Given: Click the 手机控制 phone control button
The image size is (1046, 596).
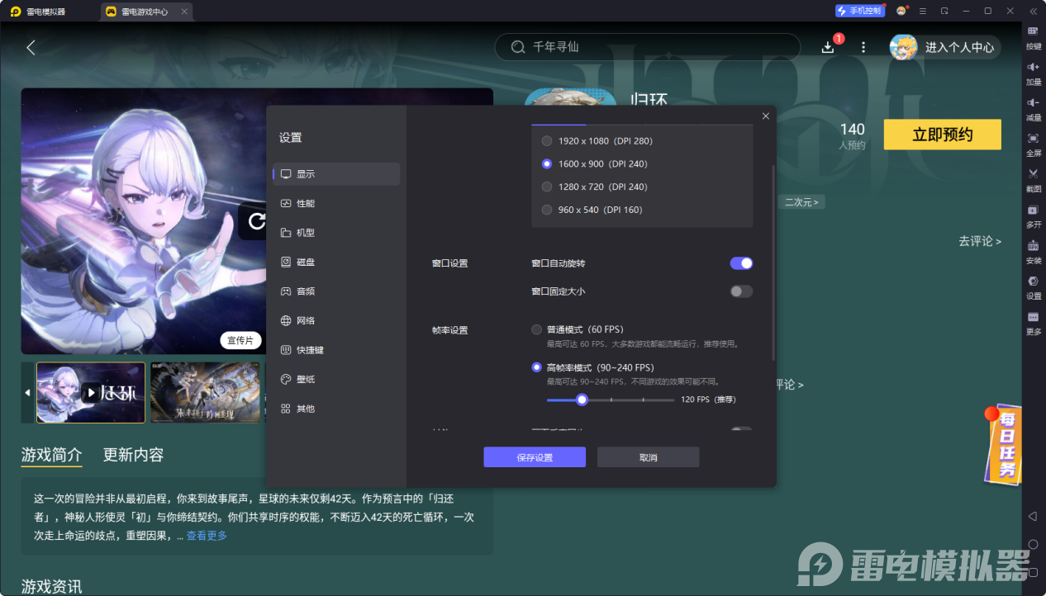Looking at the screenshot, I should (x=859, y=11).
